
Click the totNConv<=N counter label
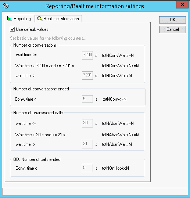(x=114, y=99)
